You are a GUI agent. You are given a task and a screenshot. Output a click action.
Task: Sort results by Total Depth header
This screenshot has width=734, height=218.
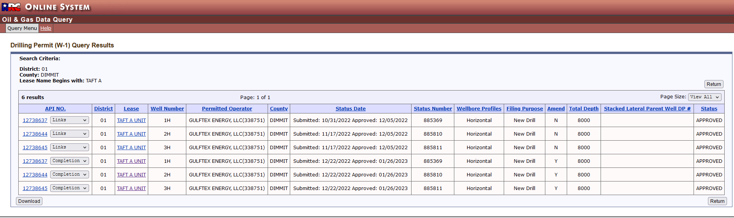(583, 109)
